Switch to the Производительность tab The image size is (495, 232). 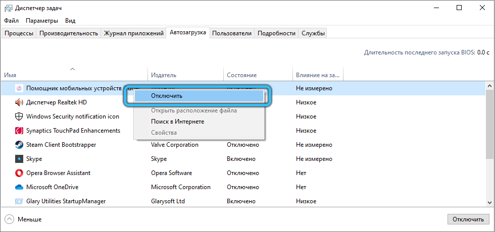68,33
